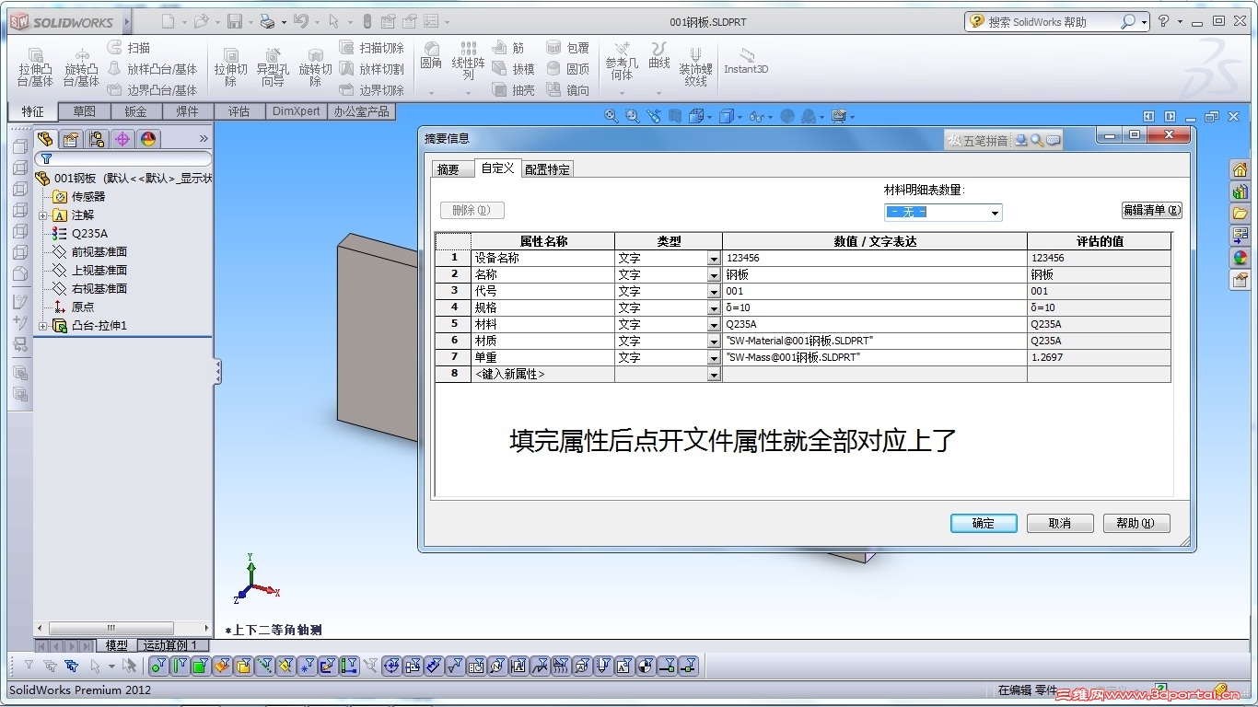Select the 拉伸凸台/基体 extrude boss tool
This screenshot has width=1258, height=707.
pyautogui.click(x=35, y=67)
